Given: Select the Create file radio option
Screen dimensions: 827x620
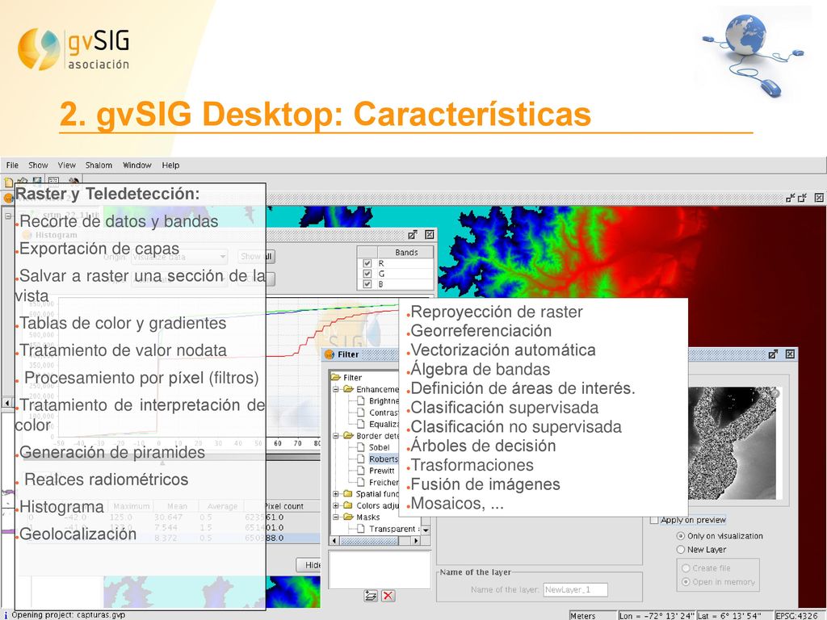Looking at the screenshot, I should coord(686,568).
